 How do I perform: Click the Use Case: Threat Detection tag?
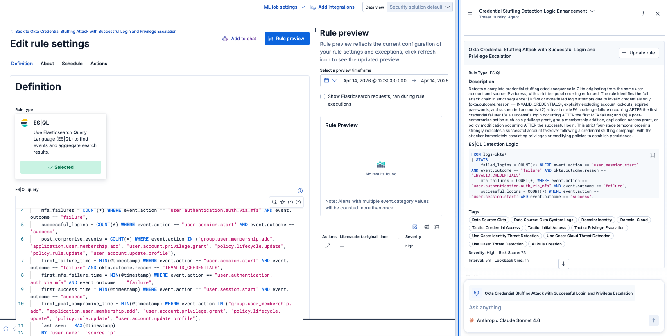pyautogui.click(x=497, y=244)
